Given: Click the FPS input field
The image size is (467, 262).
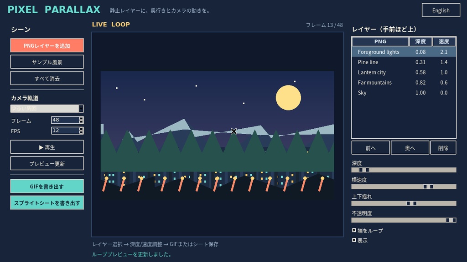Looking at the screenshot, I should click(x=65, y=131).
